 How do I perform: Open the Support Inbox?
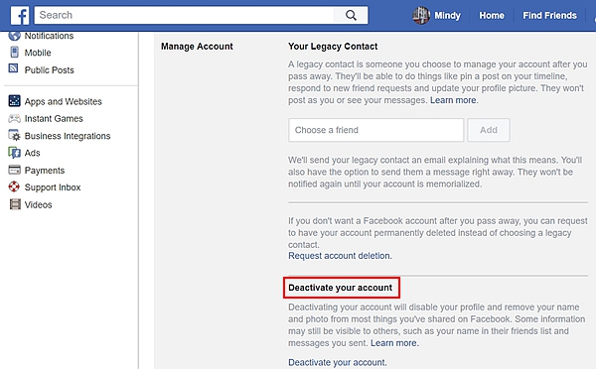click(x=53, y=187)
